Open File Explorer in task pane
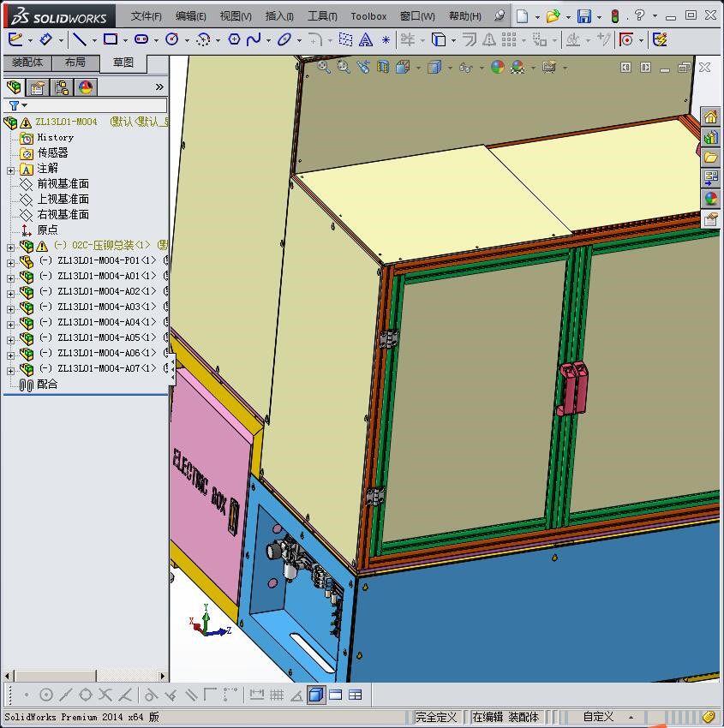 (710, 158)
